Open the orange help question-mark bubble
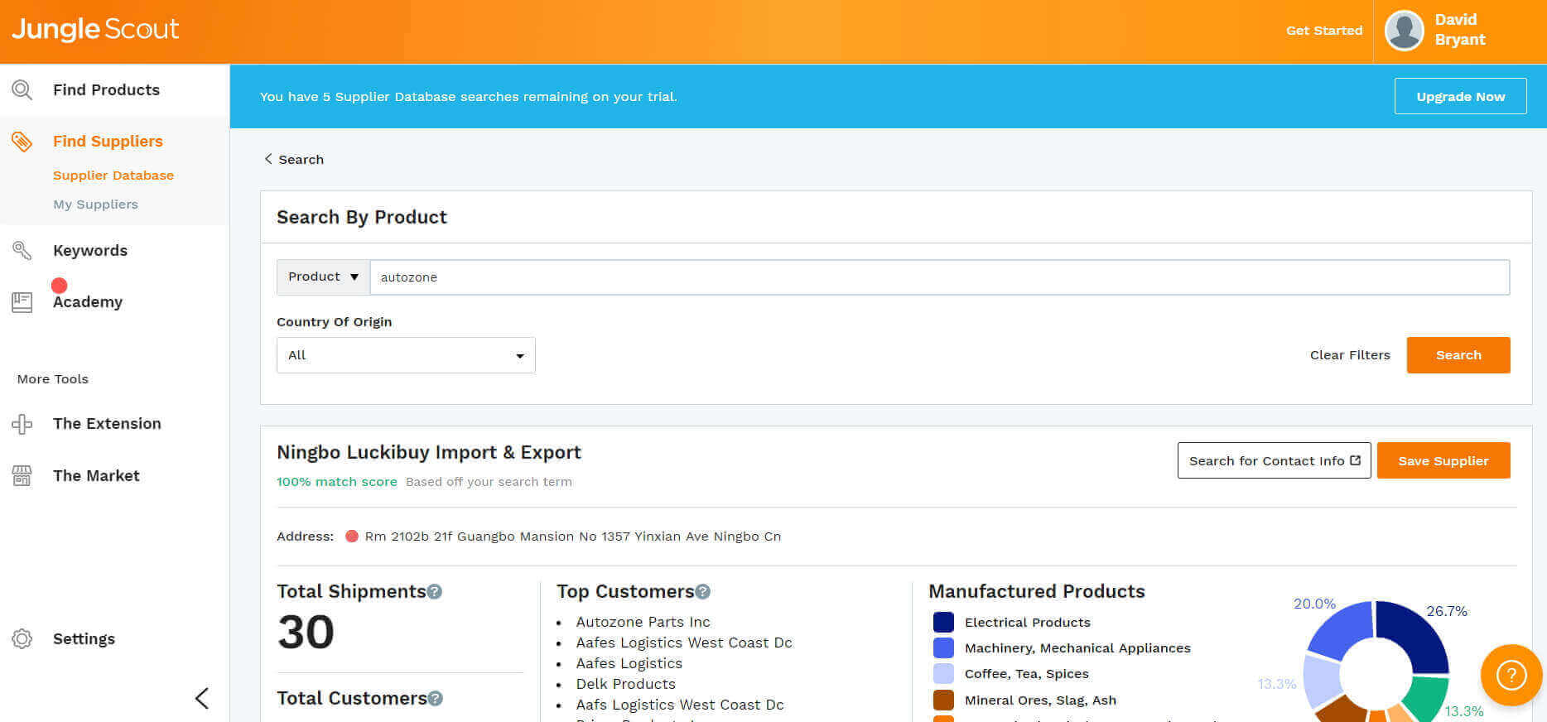The width and height of the screenshot is (1547, 722). 1511,675
